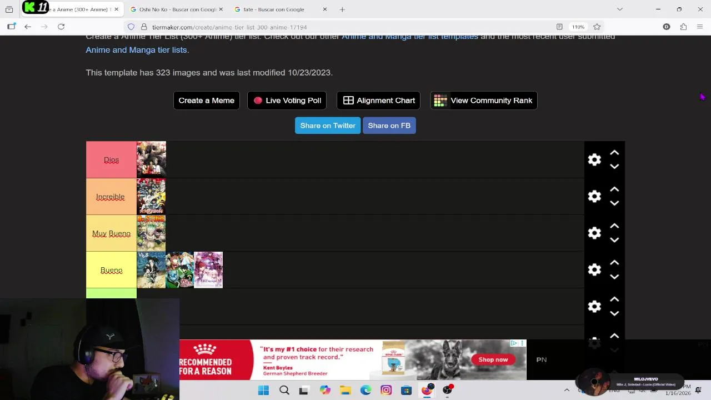
Task: Open Task View on the taskbar
Action: 303,391
